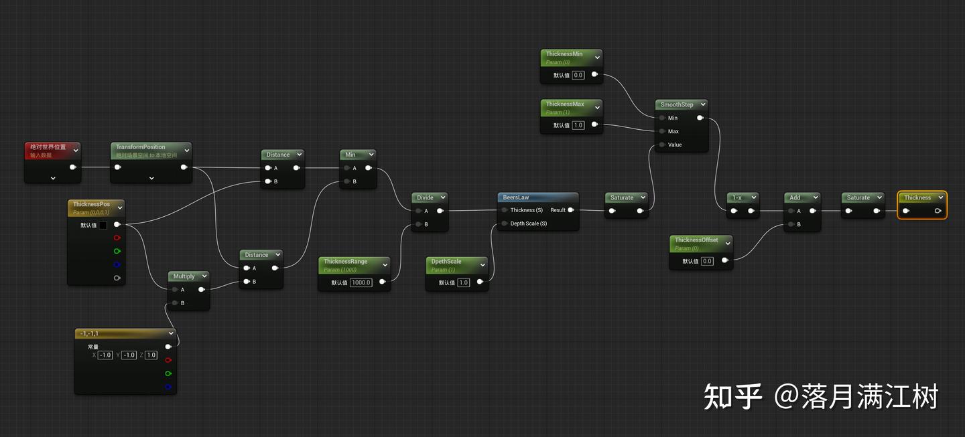The width and height of the screenshot is (965, 437).
Task: Click the ThicknessPos blue channel output pin
Action: pyautogui.click(x=117, y=264)
